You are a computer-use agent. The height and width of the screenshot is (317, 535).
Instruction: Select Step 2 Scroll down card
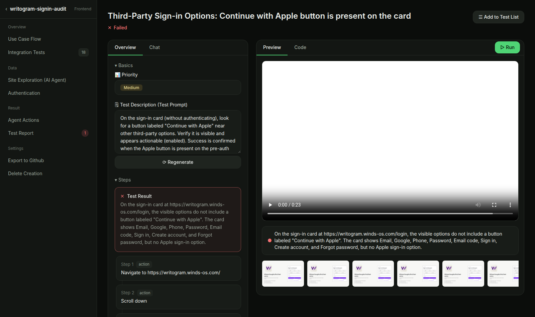point(179,297)
